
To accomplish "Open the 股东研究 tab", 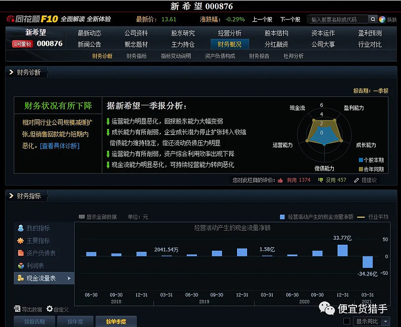I will pyautogui.click(x=183, y=33).
